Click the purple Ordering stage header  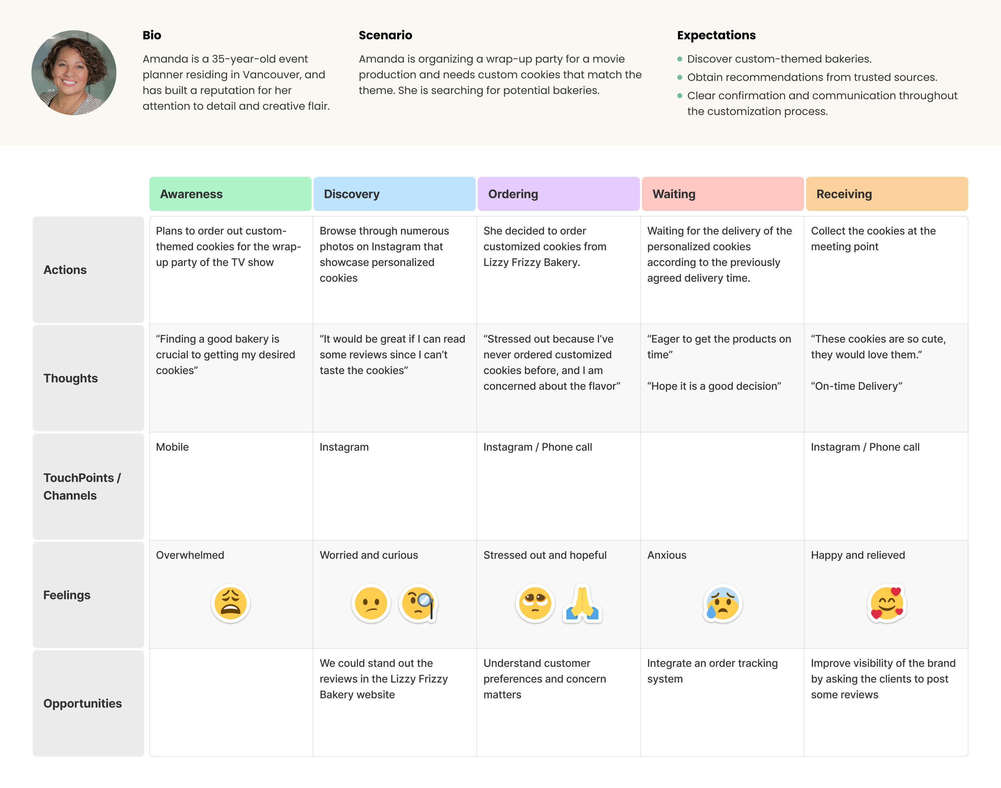[x=558, y=194]
